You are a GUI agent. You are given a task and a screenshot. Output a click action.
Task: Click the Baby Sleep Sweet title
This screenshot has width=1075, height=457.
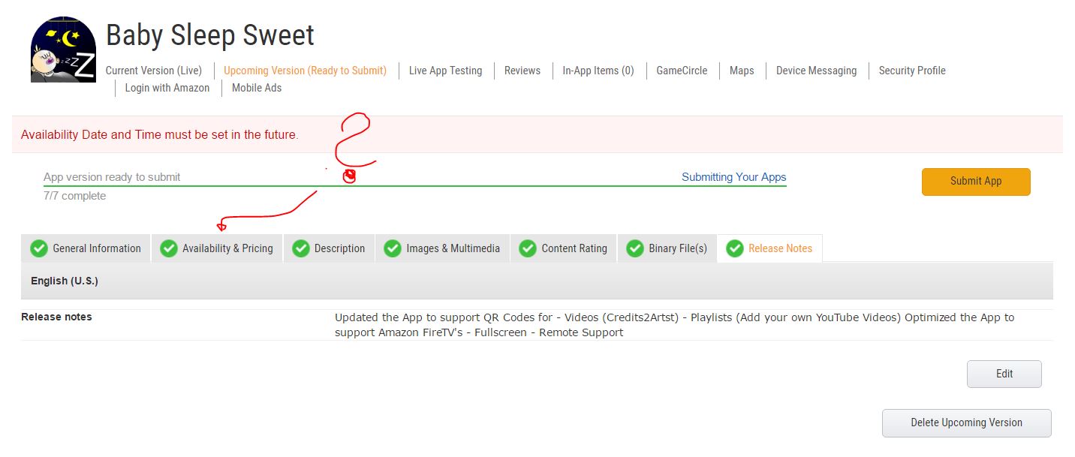tap(210, 35)
